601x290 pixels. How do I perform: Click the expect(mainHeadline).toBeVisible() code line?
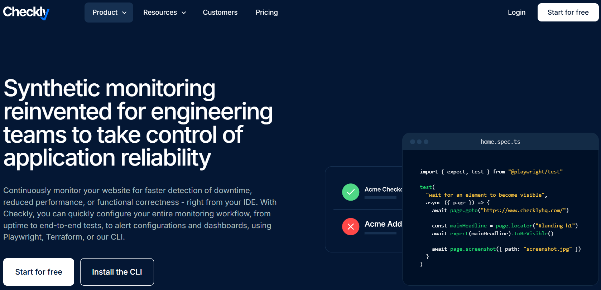[493, 234]
